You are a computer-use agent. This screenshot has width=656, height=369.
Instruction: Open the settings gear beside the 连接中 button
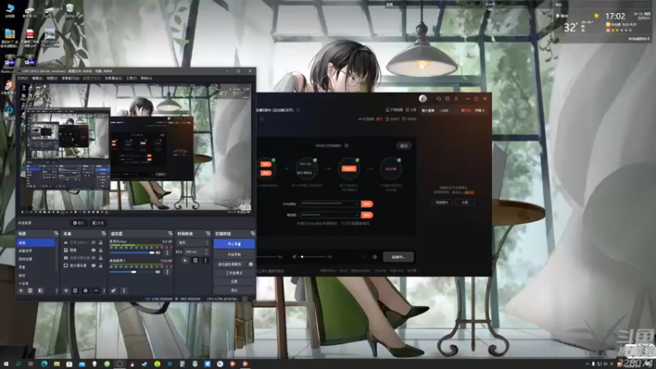point(375,257)
